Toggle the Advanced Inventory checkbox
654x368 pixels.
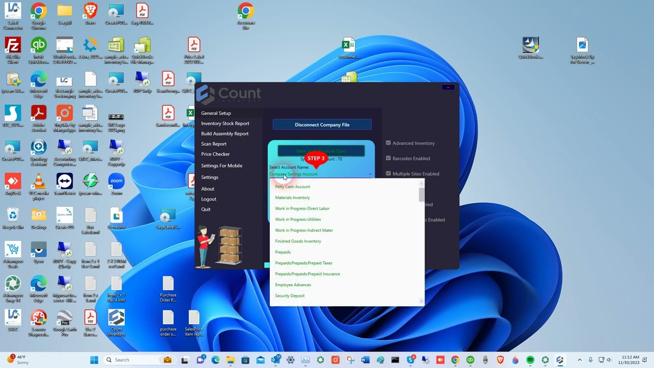click(x=388, y=143)
